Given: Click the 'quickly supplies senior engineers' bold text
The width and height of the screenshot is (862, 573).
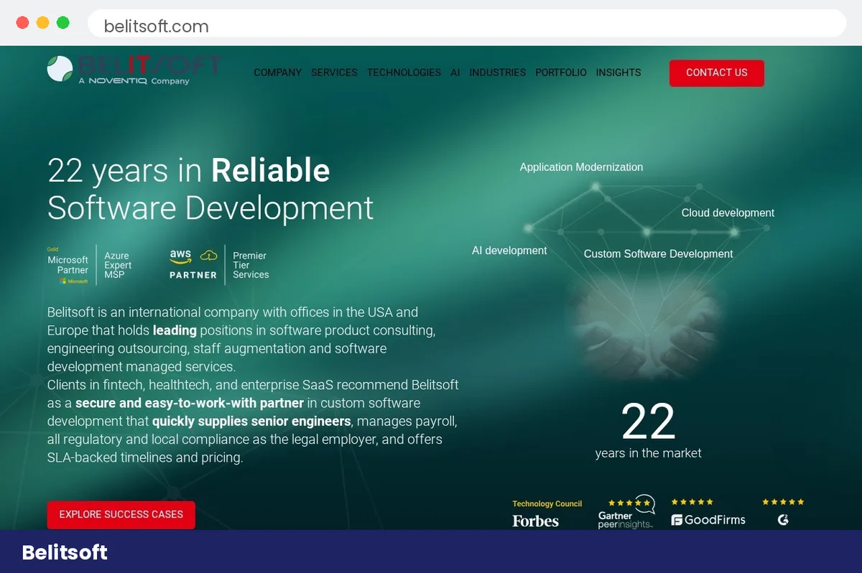Looking at the screenshot, I should click(251, 421).
